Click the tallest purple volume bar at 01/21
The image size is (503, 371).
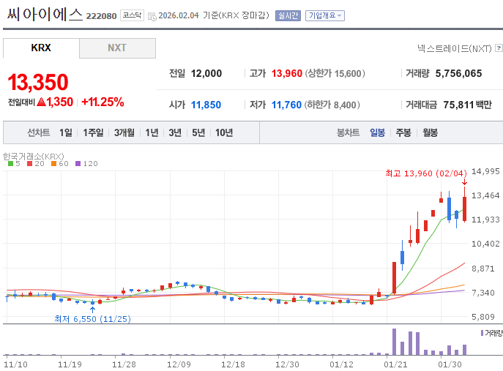394,342
